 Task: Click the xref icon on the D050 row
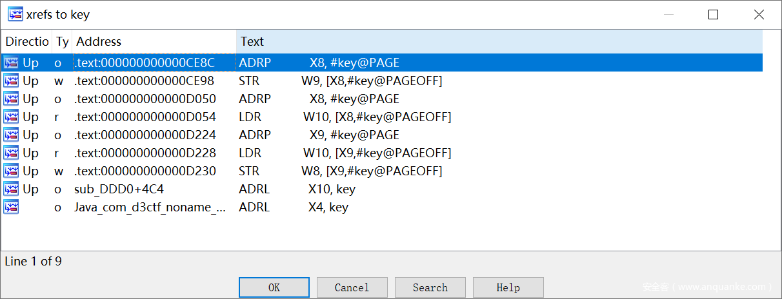[x=11, y=99]
